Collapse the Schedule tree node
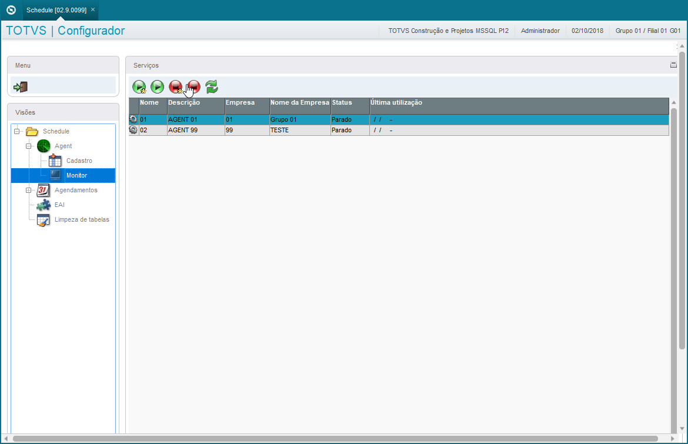This screenshot has width=688, height=444. click(16, 131)
